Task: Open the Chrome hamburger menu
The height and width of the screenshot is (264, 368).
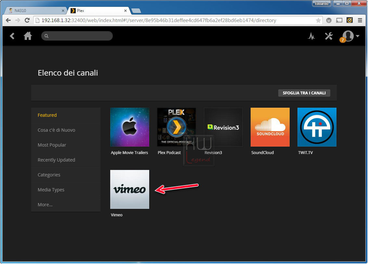Action: click(x=360, y=20)
